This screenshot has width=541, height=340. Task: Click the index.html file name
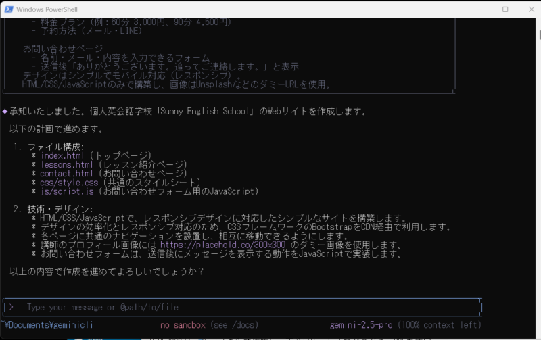click(62, 155)
